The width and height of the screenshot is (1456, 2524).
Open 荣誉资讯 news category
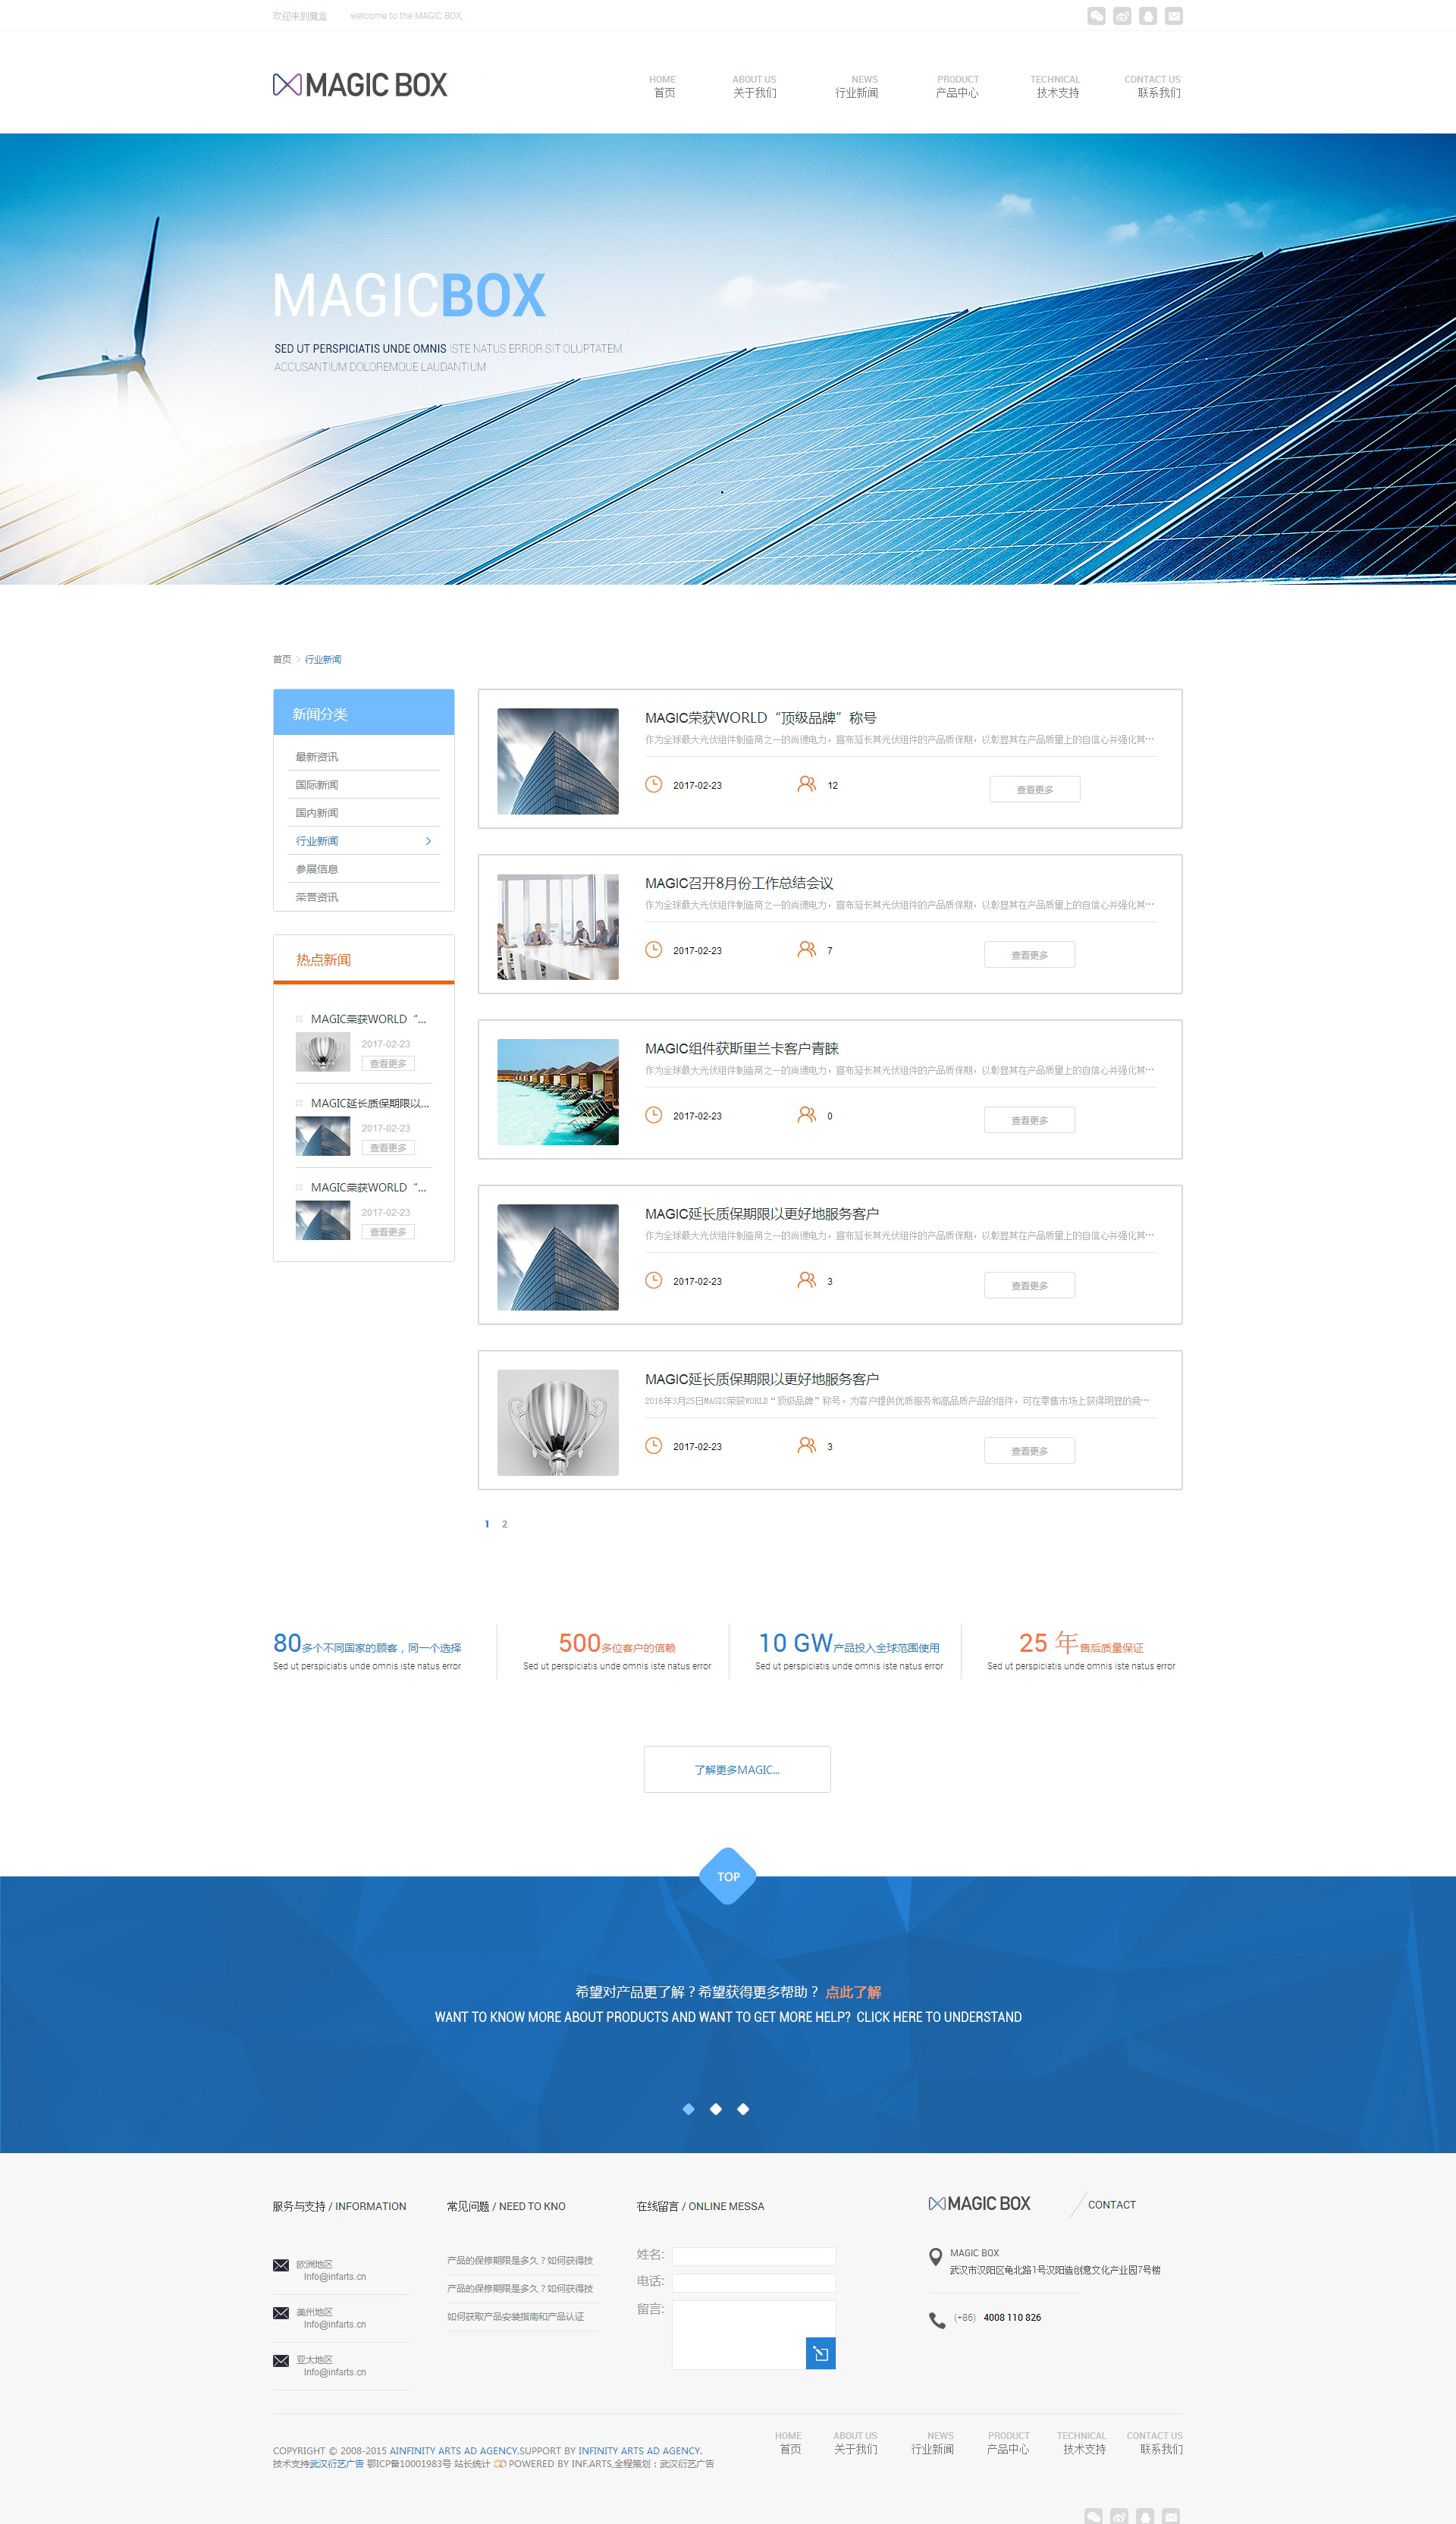[317, 897]
